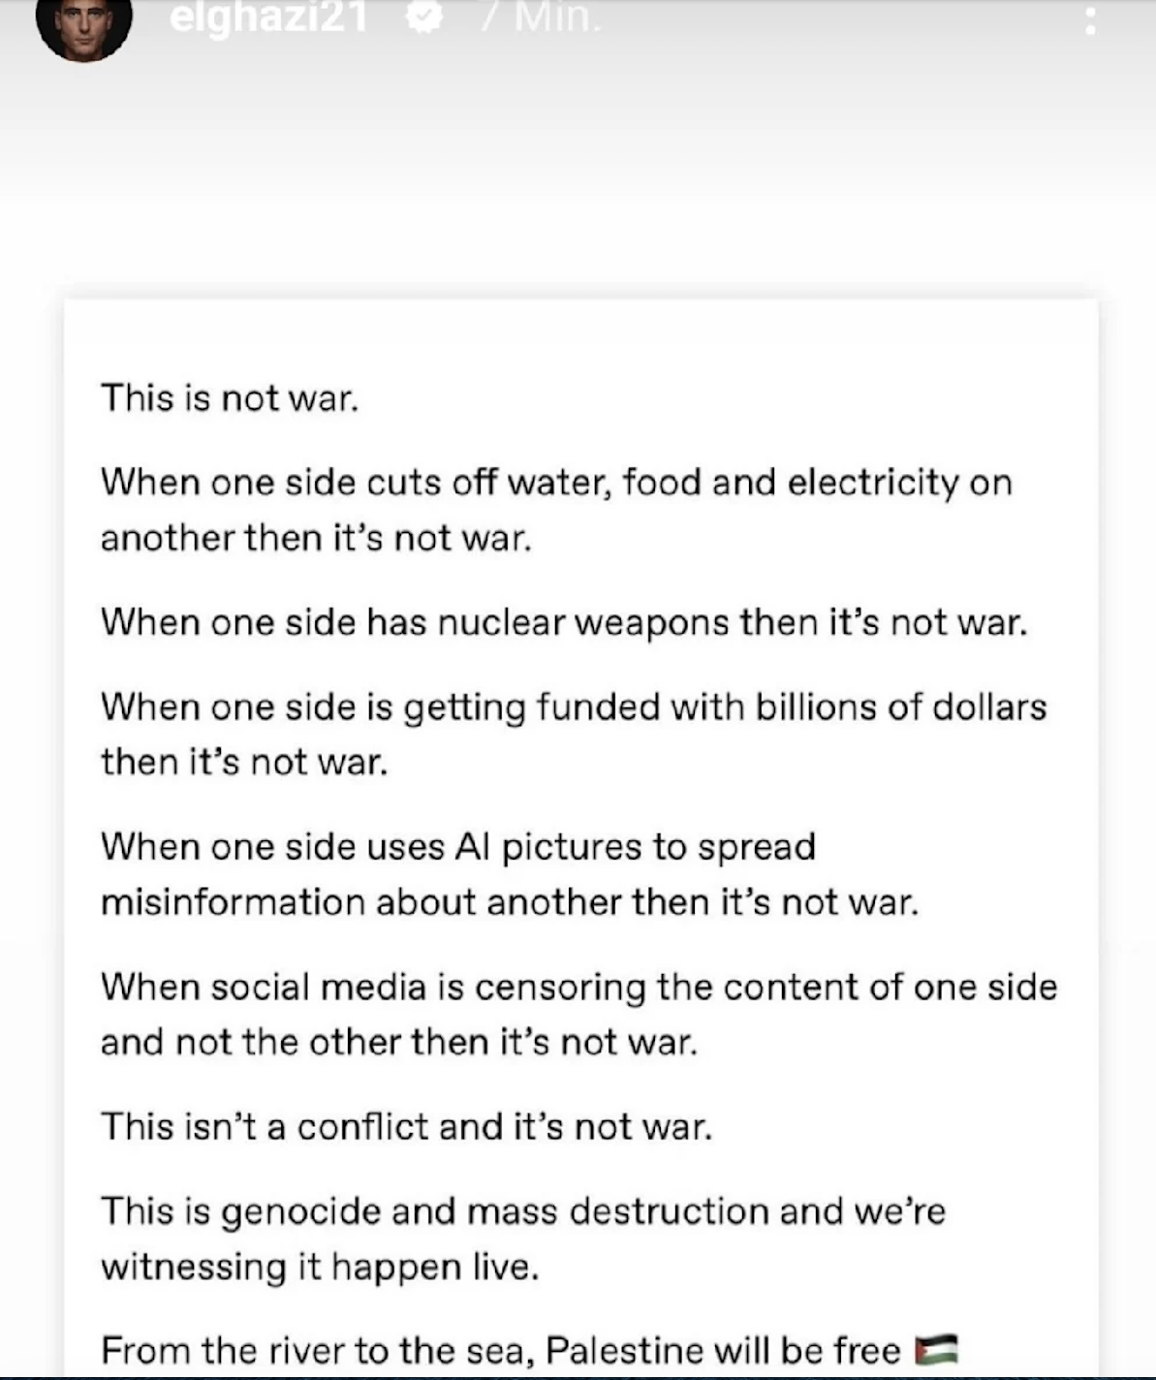The height and width of the screenshot is (1380, 1156).
Task: Open the story poster's profile picture
Action: pos(83,24)
